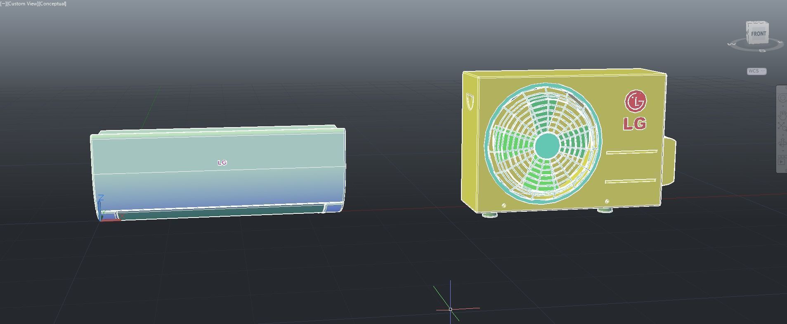787x324 pixels.
Task: Open the WCS coordinate system dropdown
Action: point(756,71)
